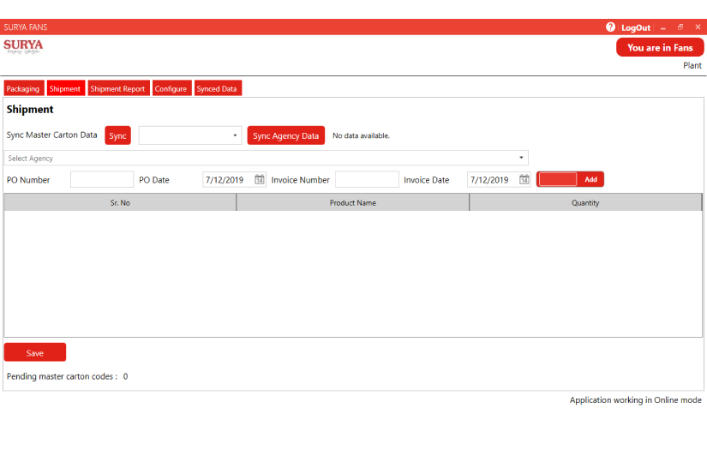
Task: Save the shipment
Action: coord(35,352)
